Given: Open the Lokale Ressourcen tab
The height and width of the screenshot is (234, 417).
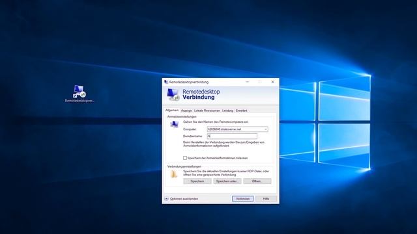Looking at the screenshot, I should click(207, 110).
